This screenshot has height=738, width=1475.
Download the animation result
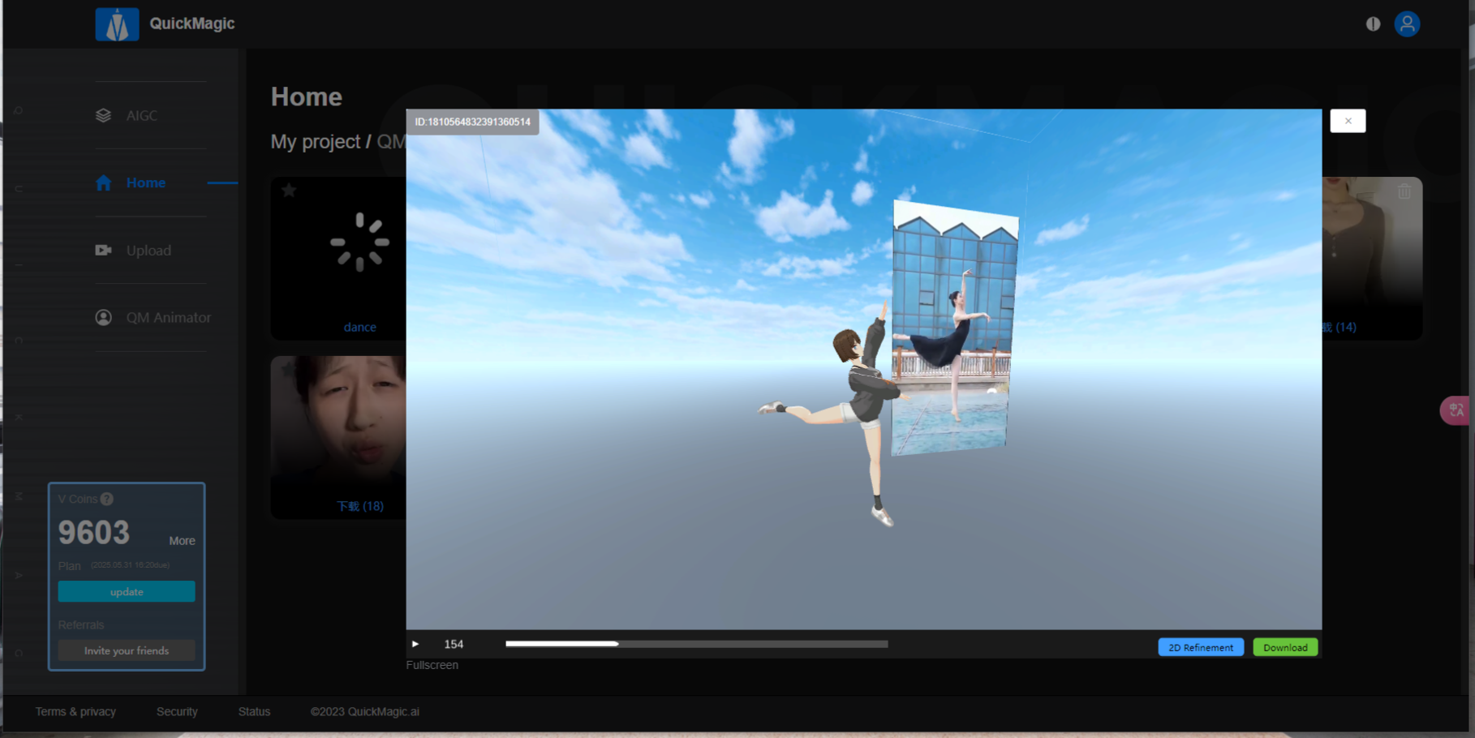pyautogui.click(x=1285, y=647)
